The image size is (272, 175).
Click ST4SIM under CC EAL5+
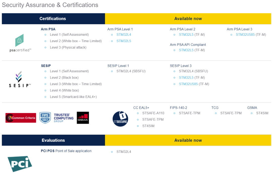pyautogui.click(x=148, y=126)
